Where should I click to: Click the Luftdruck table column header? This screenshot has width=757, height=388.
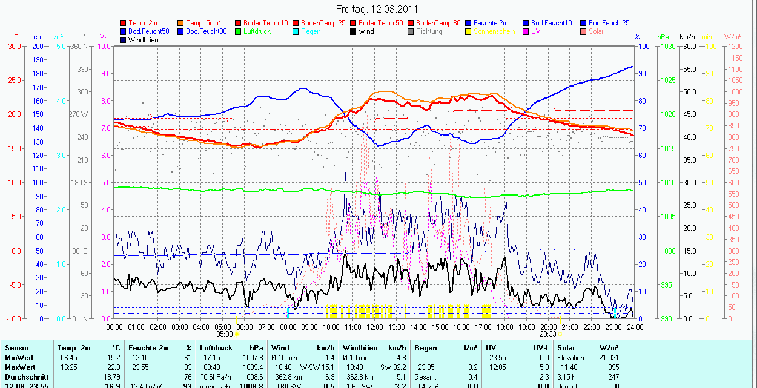pos(216,348)
